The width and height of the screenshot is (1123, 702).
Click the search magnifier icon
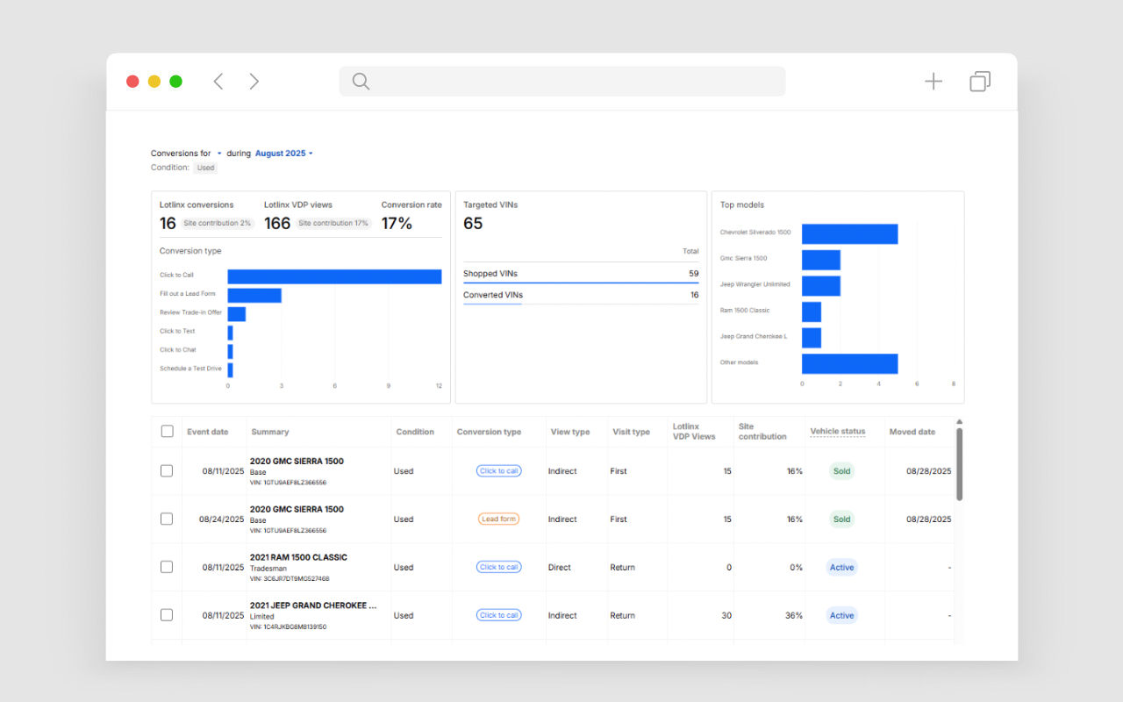click(x=361, y=82)
